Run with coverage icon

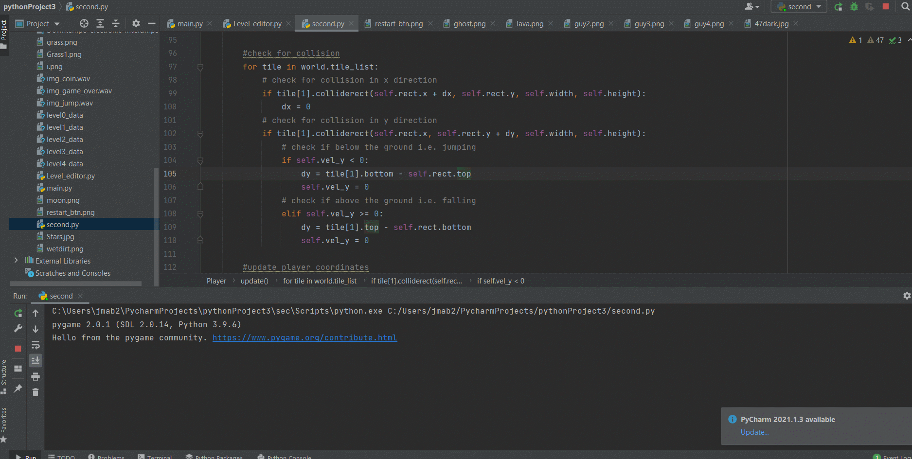(x=870, y=7)
